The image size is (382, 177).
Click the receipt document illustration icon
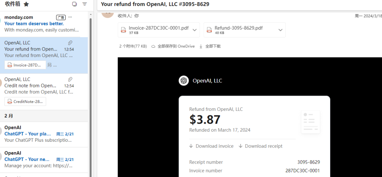[x=310, y=122]
